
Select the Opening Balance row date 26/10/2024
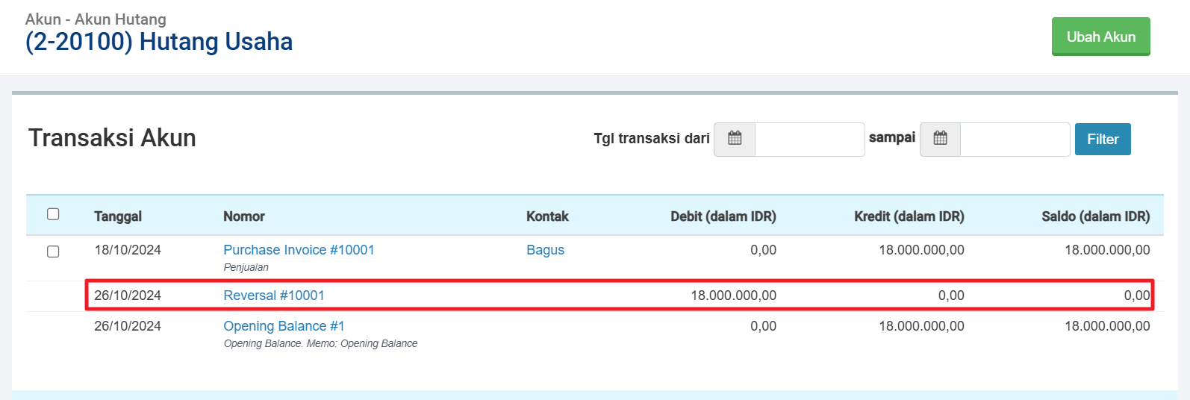coord(128,326)
